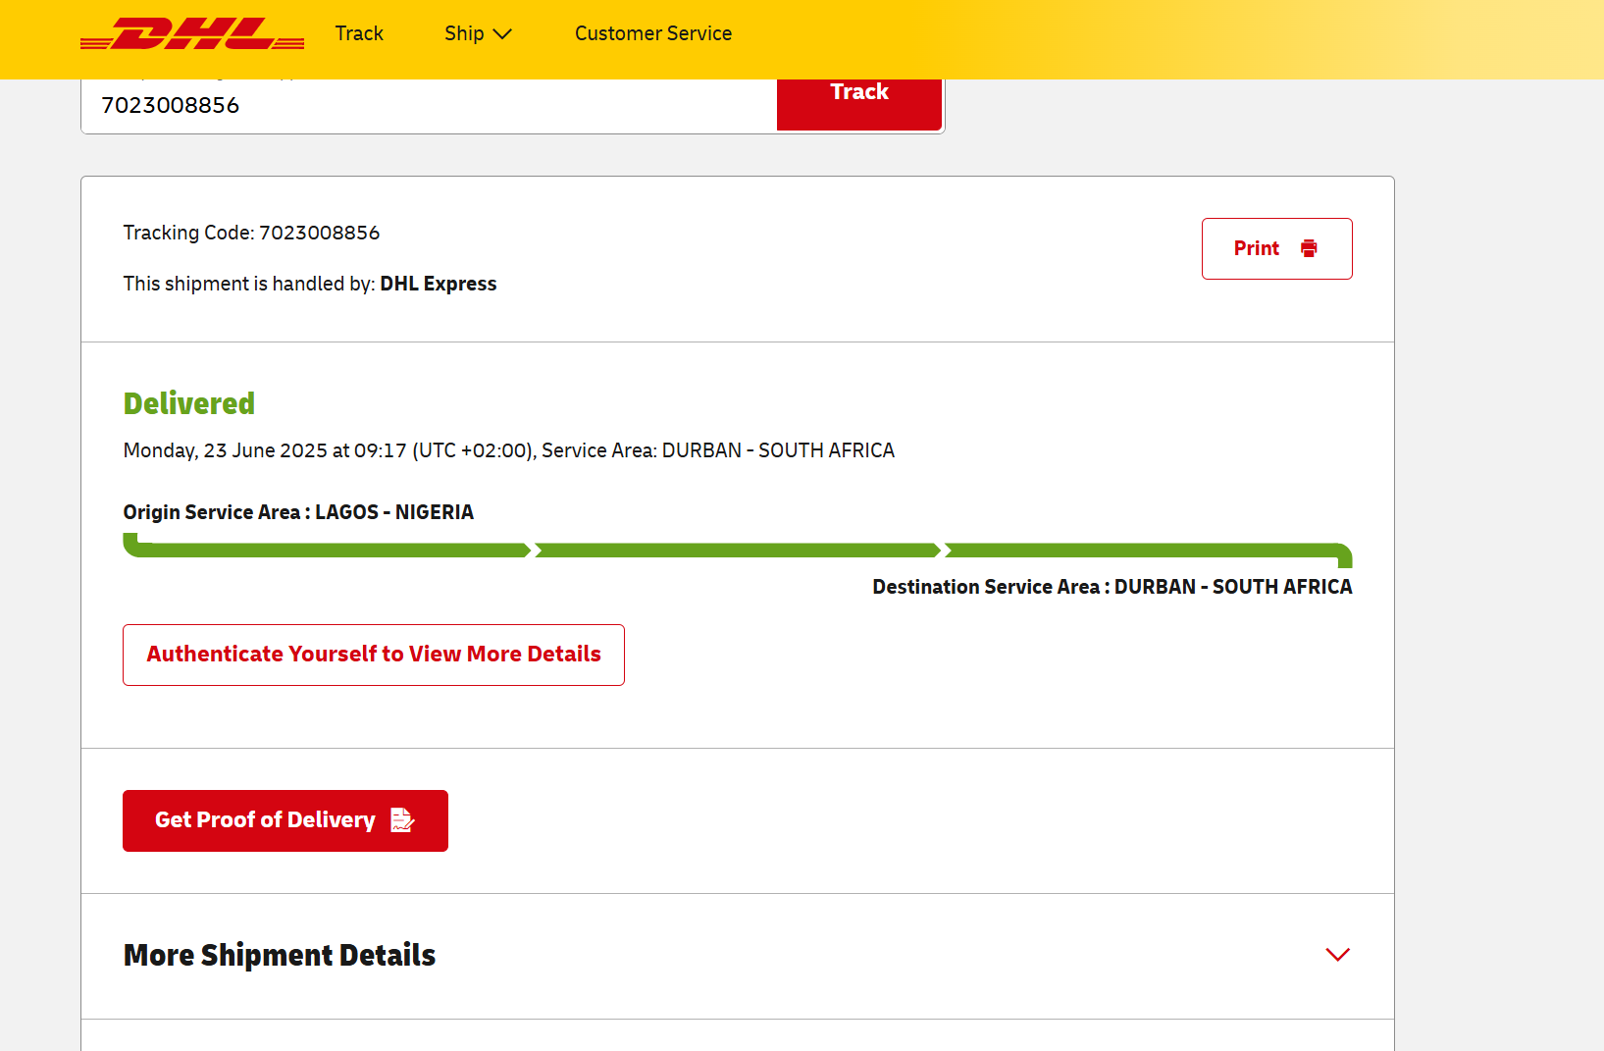Expand More Shipment Details chevron

(1338, 955)
